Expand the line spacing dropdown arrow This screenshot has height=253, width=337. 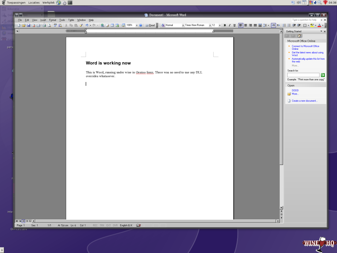coord(269,25)
